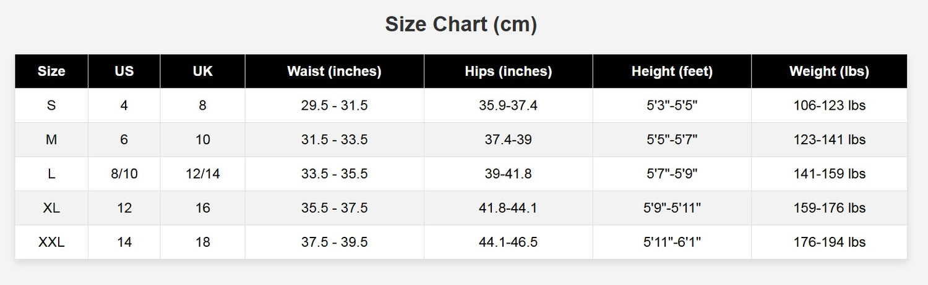928x285 pixels.
Task: Select waist value 29.5 - 31.5
Action: tap(334, 105)
